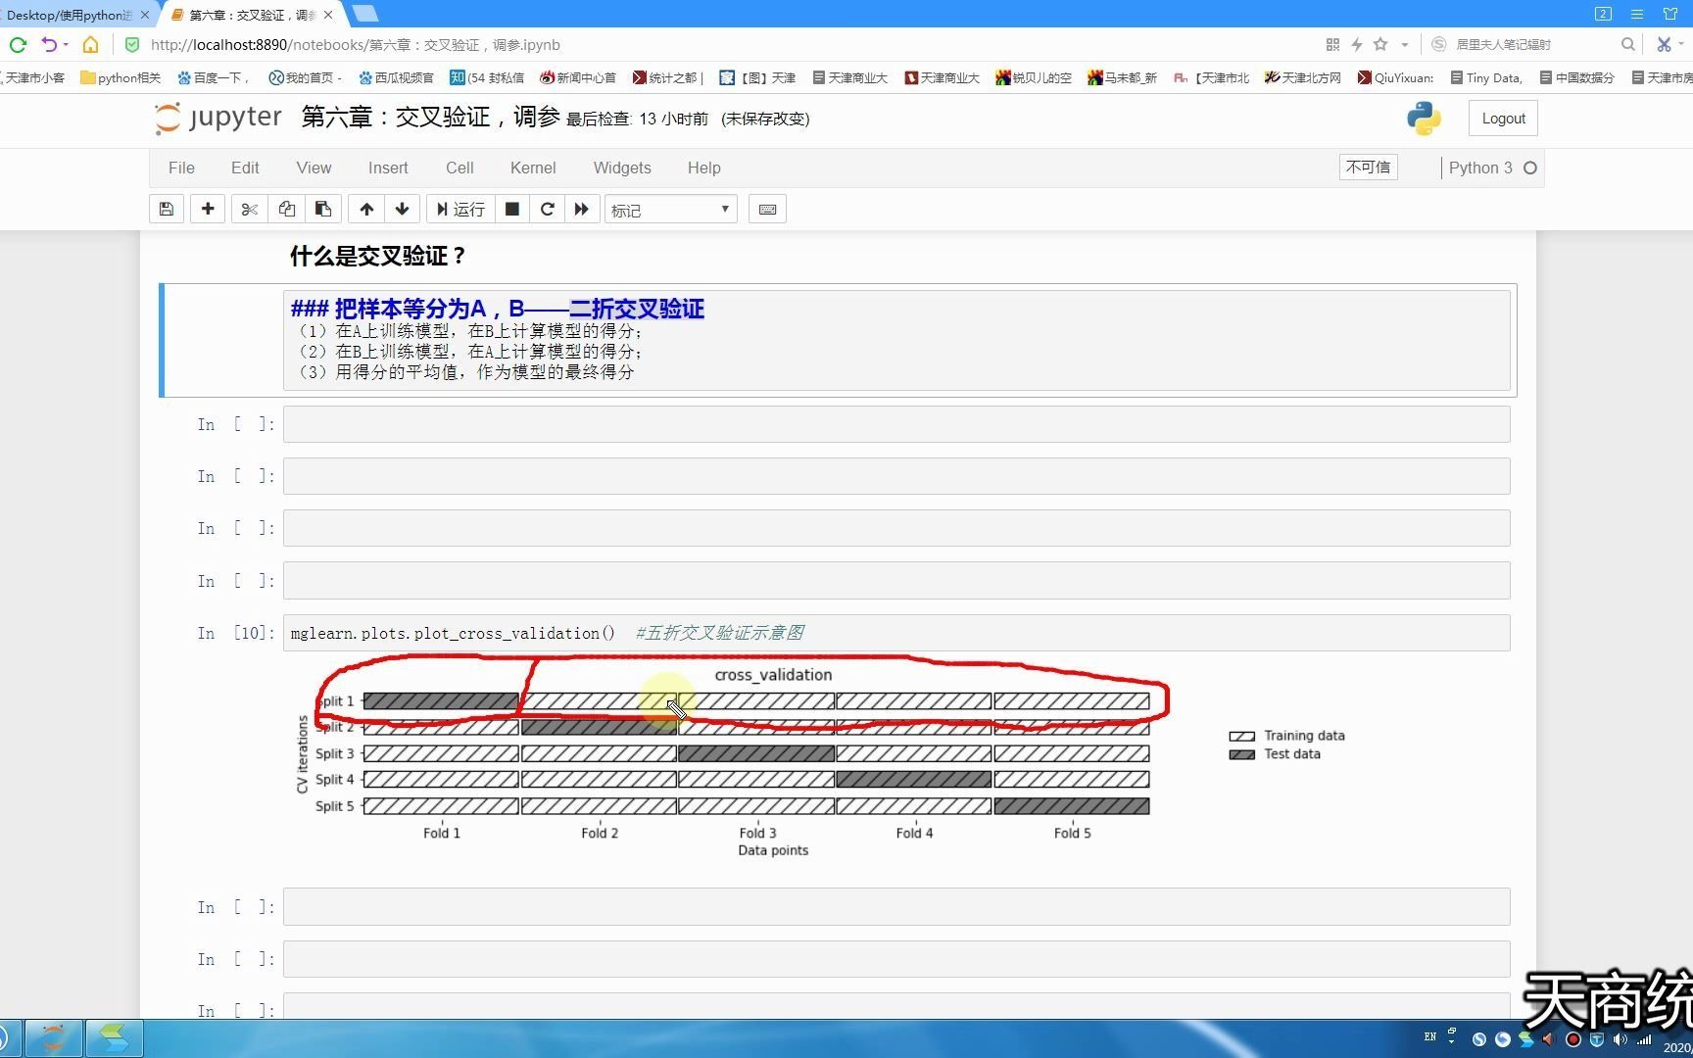Image resolution: width=1693 pixels, height=1058 pixels.
Task: Open the Help menu
Action: (x=703, y=168)
